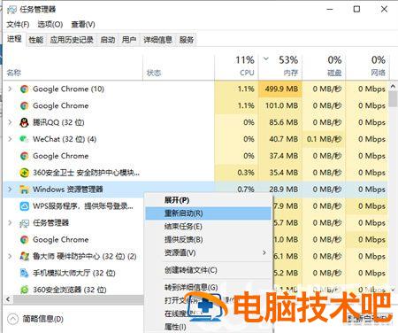Click the Windows 资源管理器 folder icon

point(24,190)
